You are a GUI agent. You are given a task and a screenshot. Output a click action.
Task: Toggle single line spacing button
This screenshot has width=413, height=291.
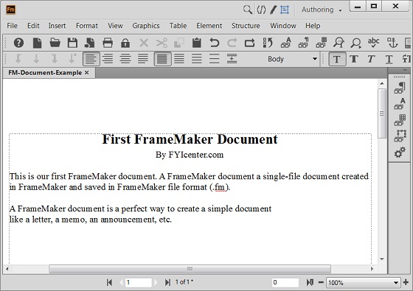[162, 59]
